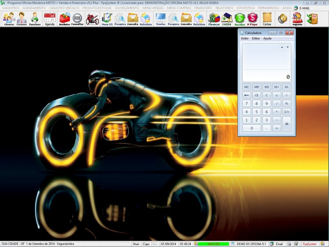This screenshot has width=329, height=247.
Task: Click the Suporte icon in toolbar
Action: pyautogui.click(x=297, y=19)
